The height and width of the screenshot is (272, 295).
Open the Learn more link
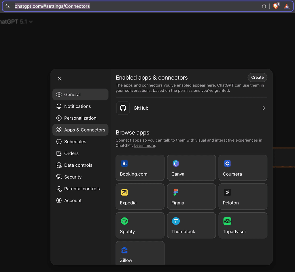(x=144, y=145)
